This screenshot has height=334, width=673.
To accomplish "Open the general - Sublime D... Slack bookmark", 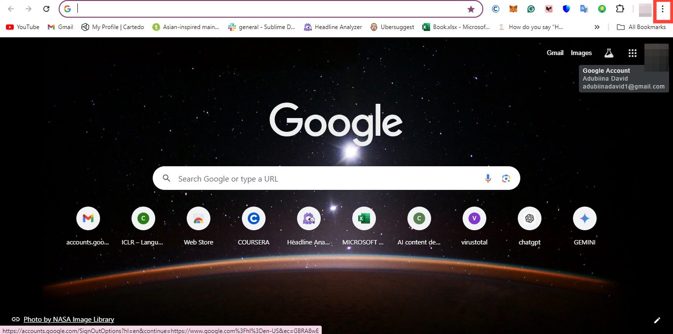I will point(262,27).
